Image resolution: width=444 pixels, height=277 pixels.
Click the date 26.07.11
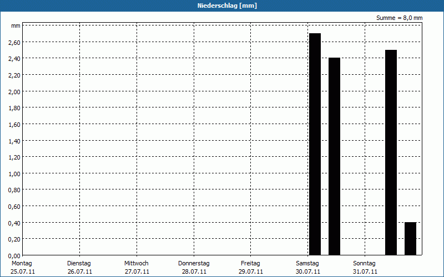coord(80,272)
